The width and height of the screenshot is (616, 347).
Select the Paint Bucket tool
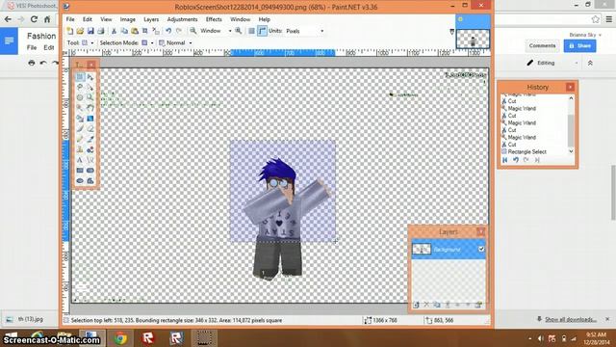80,118
